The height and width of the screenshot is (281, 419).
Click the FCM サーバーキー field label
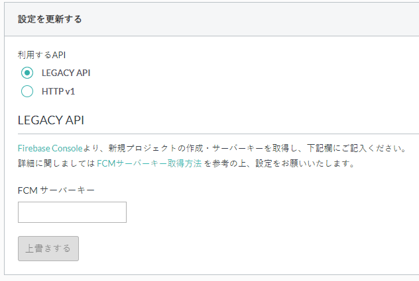coord(56,190)
